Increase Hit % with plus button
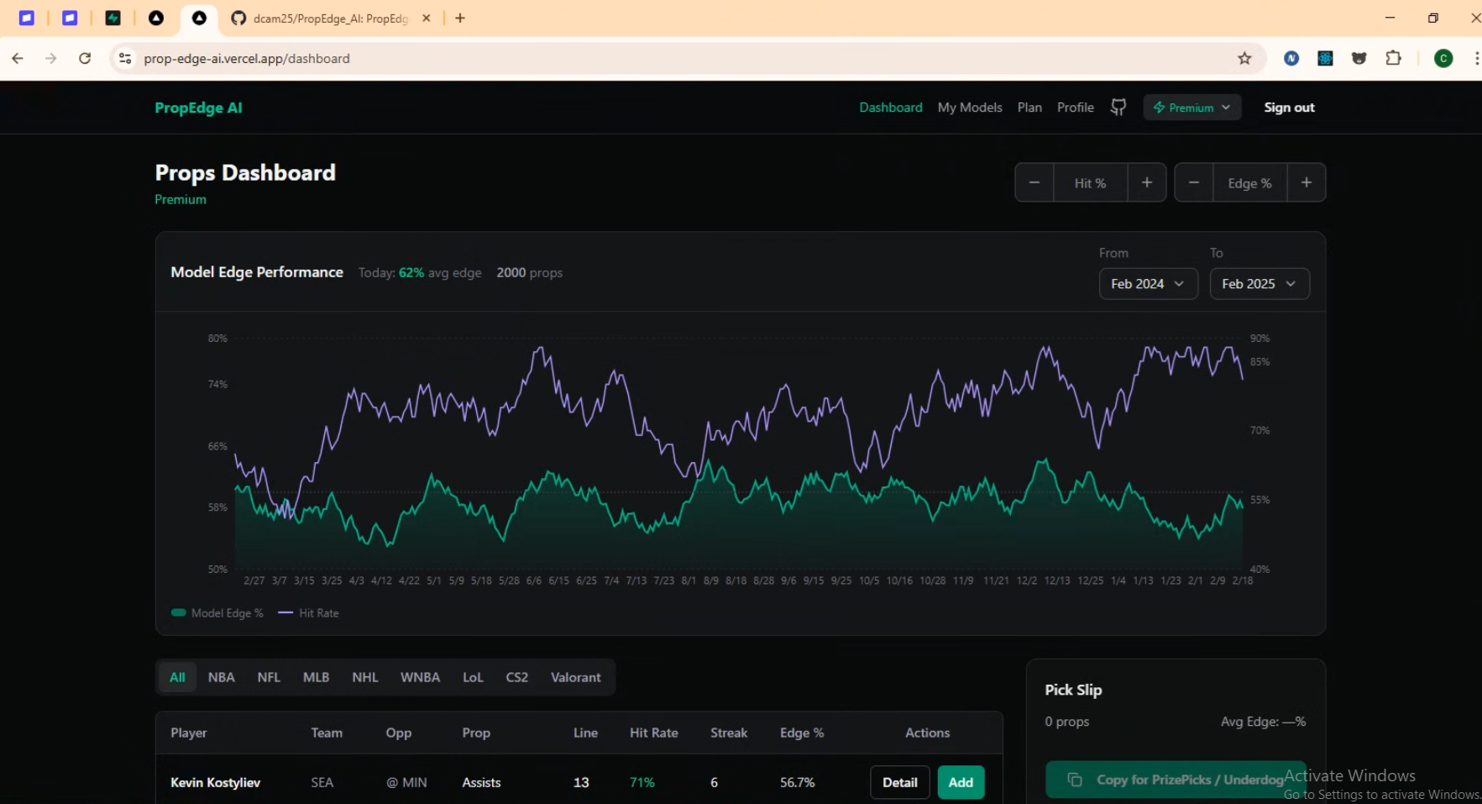The image size is (1482, 804). coord(1146,182)
